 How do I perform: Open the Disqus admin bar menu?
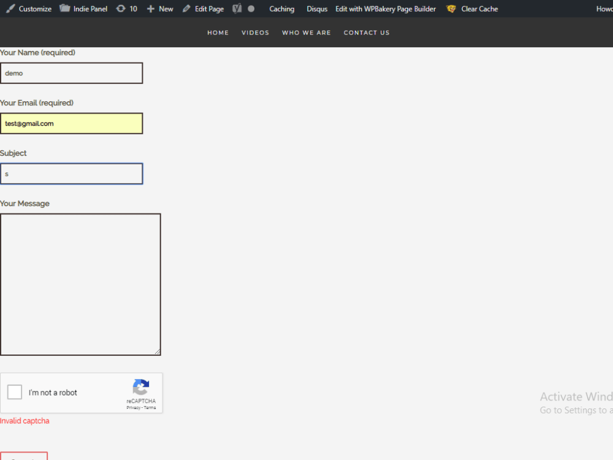tap(317, 9)
